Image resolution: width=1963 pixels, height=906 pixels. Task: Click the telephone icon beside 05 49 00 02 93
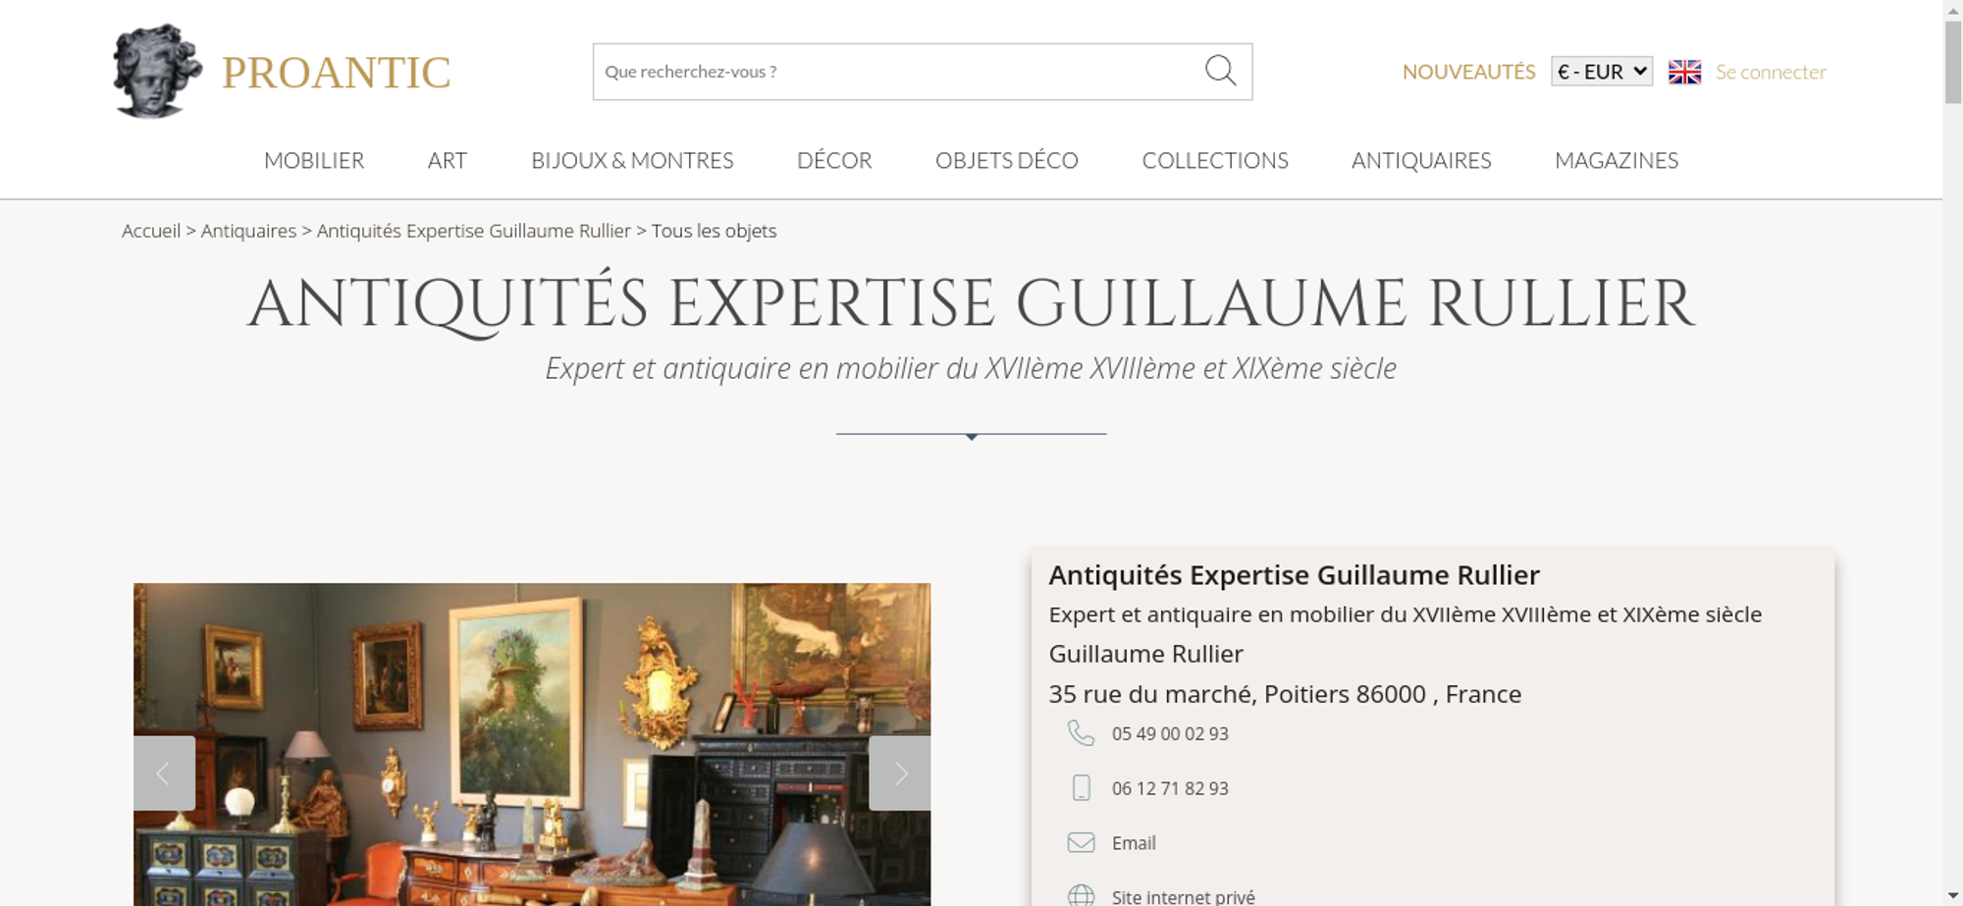[1081, 733]
